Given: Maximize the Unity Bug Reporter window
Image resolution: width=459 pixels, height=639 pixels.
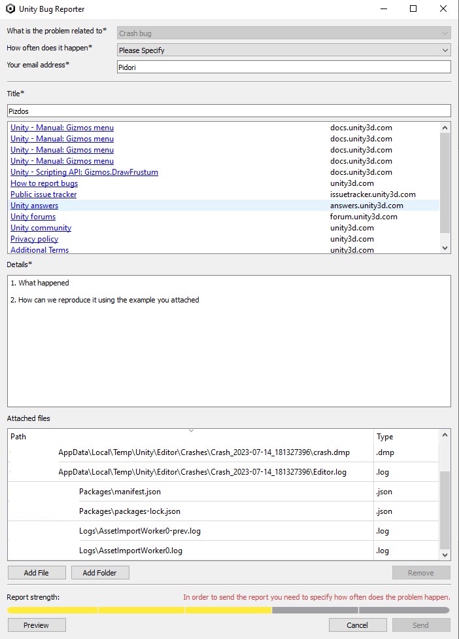Looking at the screenshot, I should click(x=413, y=9).
